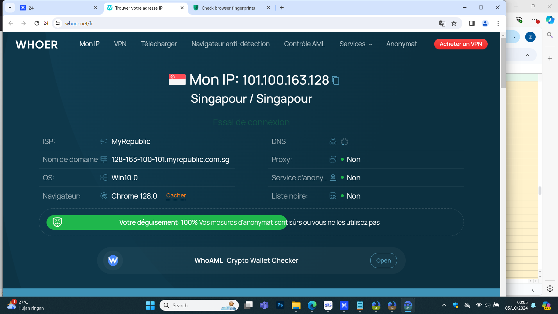
Task: Switch to the tab titled 24
Action: pos(58,8)
